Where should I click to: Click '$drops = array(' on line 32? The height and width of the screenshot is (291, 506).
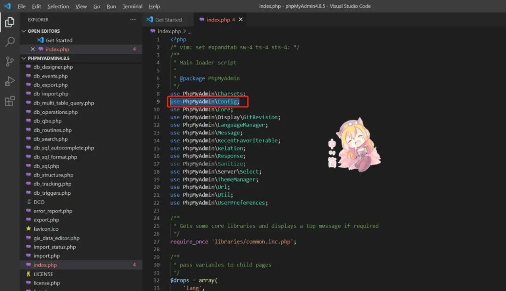pyautogui.click(x=194, y=280)
